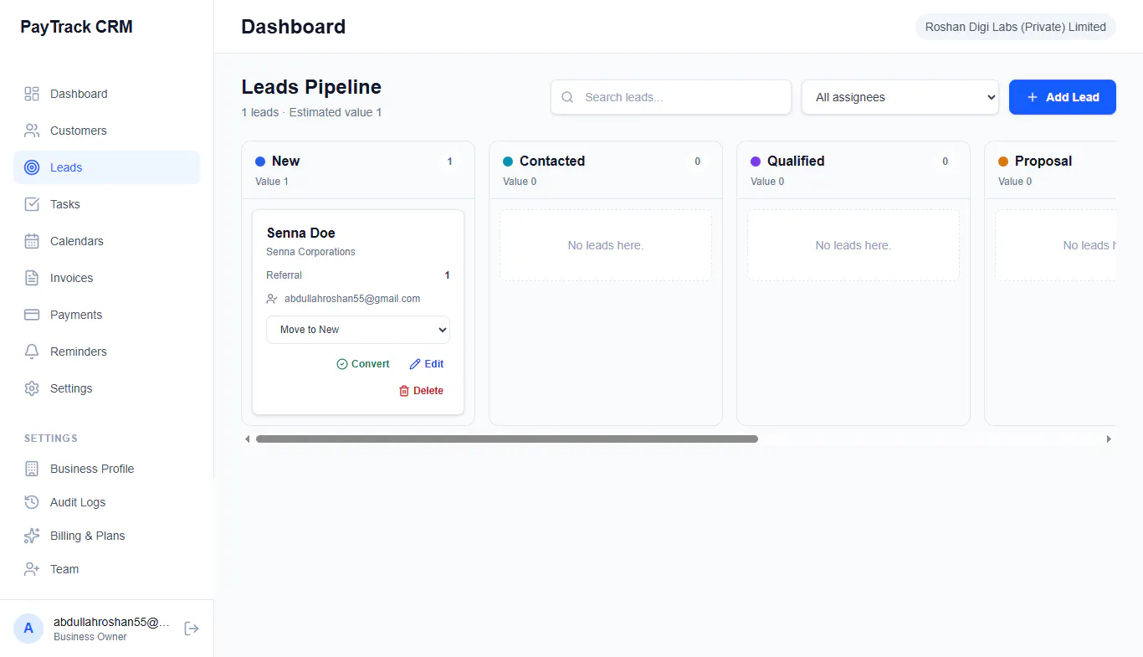Click the Senna Doe lead name
The height and width of the screenshot is (657, 1143).
tap(300, 233)
